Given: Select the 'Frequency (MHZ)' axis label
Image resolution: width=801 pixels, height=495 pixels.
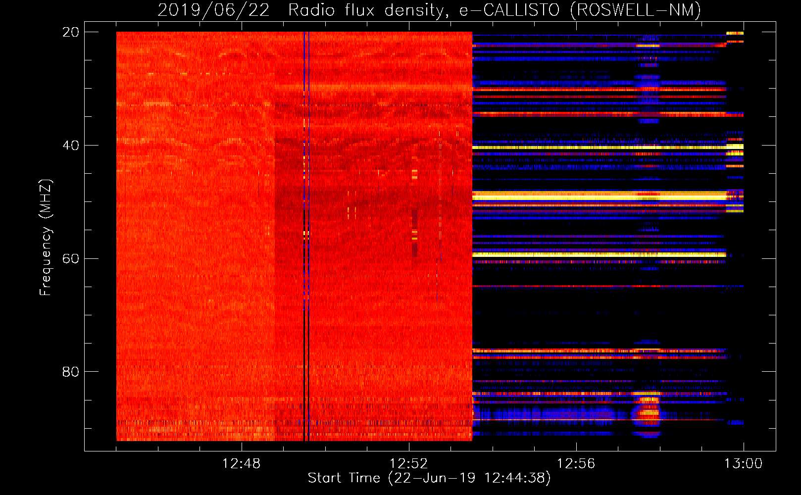Looking at the screenshot, I should [x=45, y=238].
